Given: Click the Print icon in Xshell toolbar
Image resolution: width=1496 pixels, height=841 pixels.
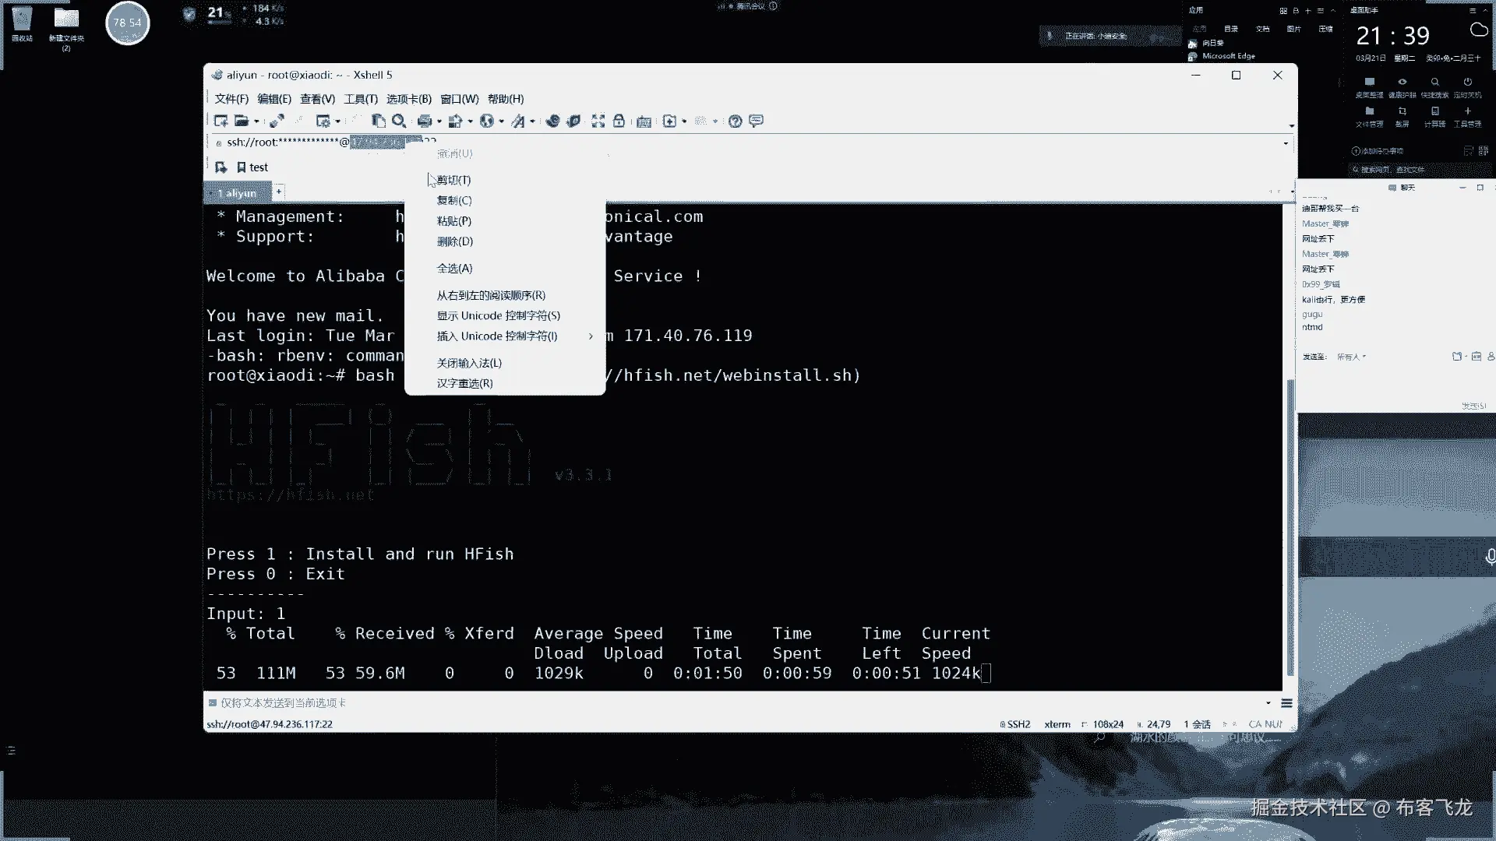Looking at the screenshot, I should (424, 121).
